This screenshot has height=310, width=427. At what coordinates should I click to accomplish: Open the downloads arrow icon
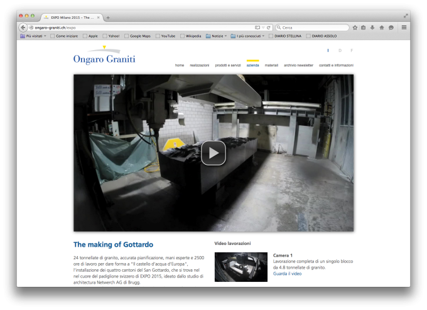pos(372,28)
